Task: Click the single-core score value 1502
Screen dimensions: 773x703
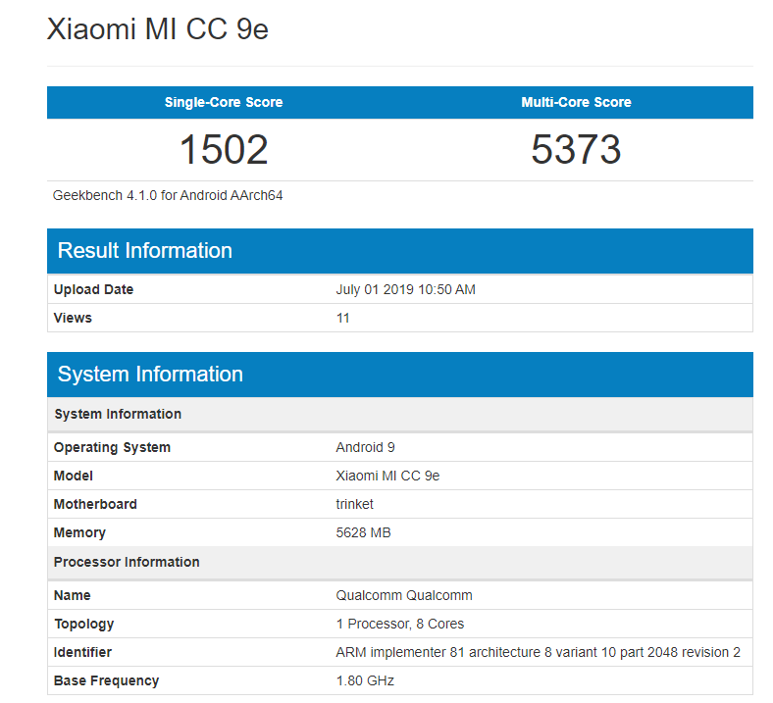Action: pos(224,150)
